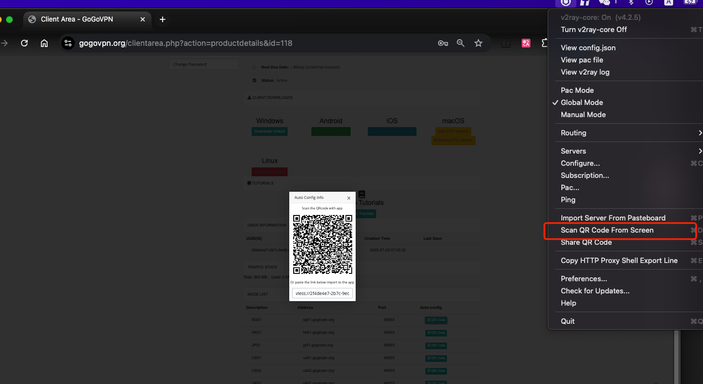Open the QR Code for SG01
Image resolution: width=703 pixels, height=384 pixels.
click(436, 320)
